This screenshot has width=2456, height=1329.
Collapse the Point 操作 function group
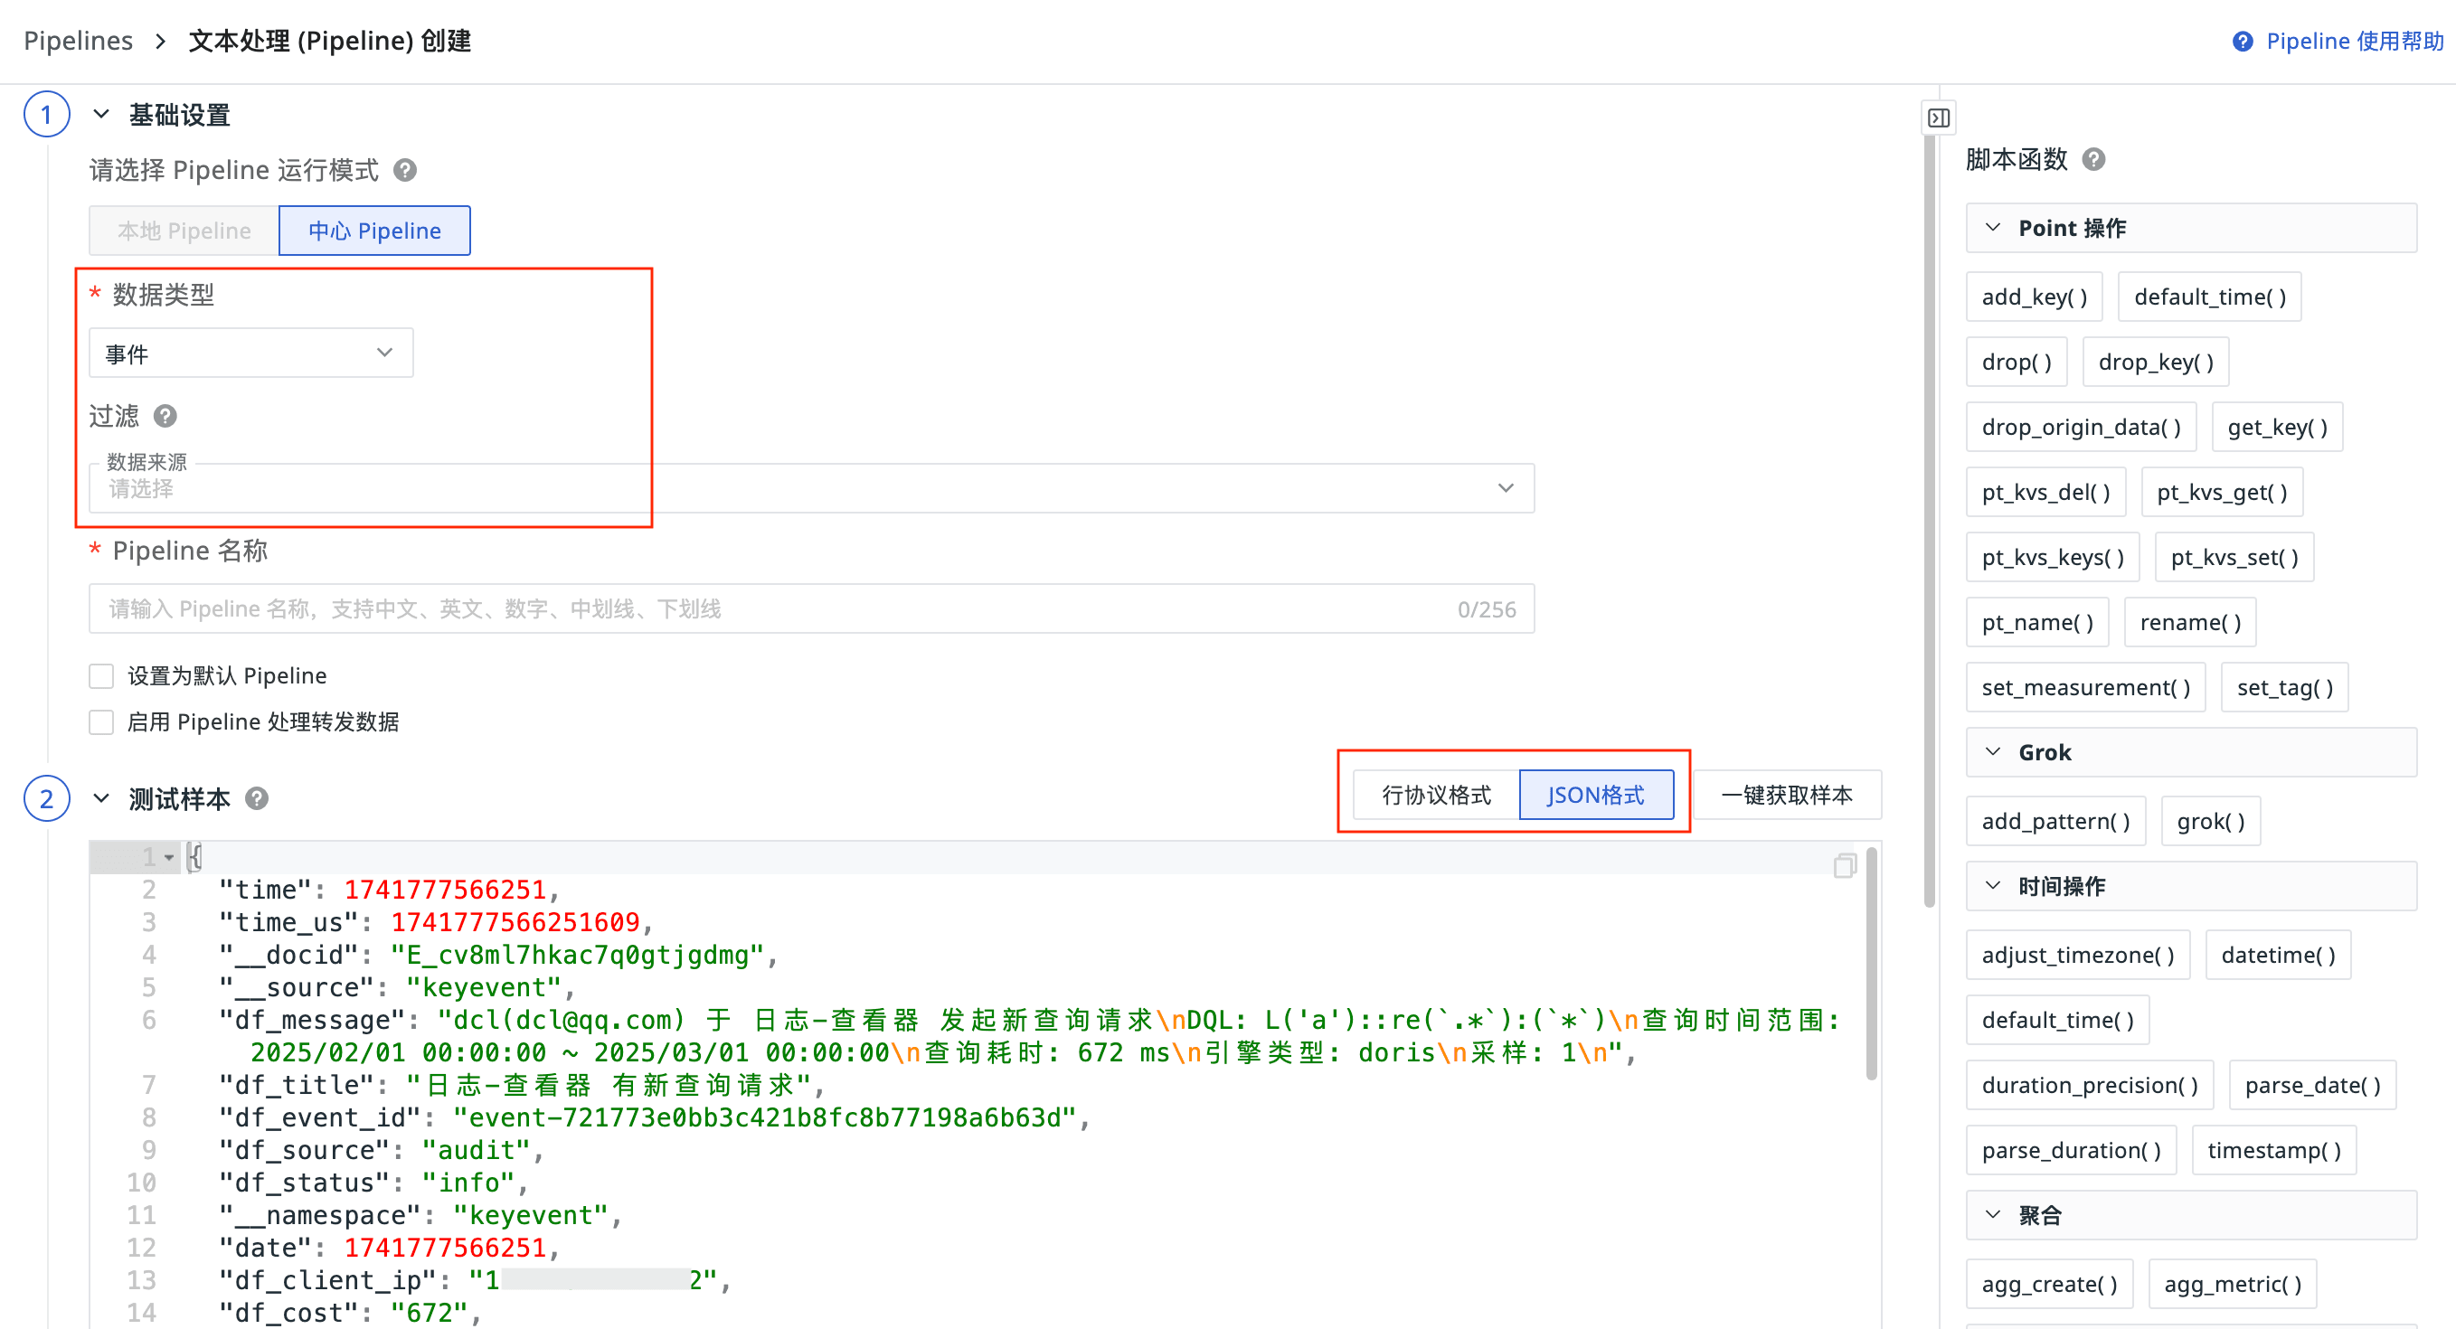1993,228
